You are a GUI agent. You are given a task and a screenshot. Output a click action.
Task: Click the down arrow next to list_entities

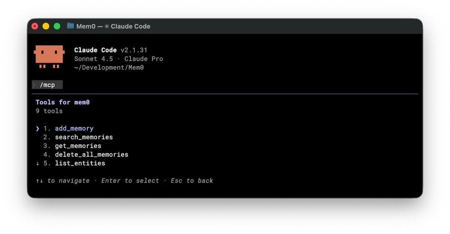point(37,163)
